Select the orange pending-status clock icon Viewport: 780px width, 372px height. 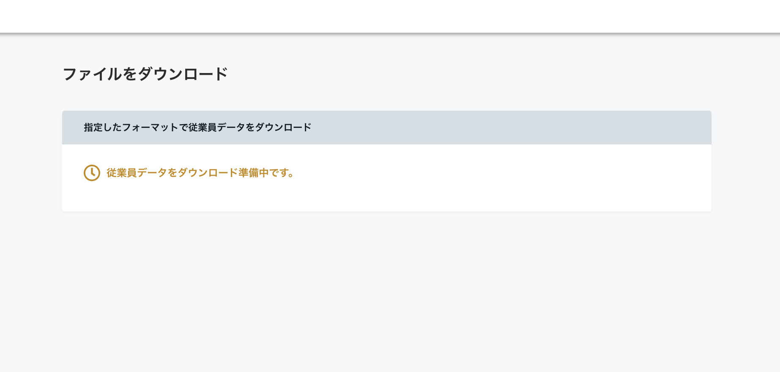(92, 173)
